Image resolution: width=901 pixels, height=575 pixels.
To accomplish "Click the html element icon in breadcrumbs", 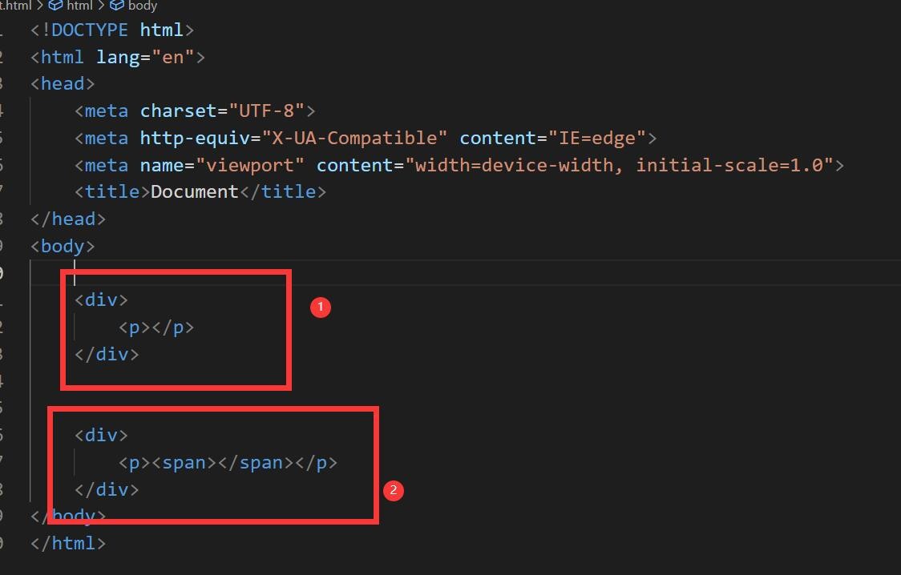I will 56,6.
